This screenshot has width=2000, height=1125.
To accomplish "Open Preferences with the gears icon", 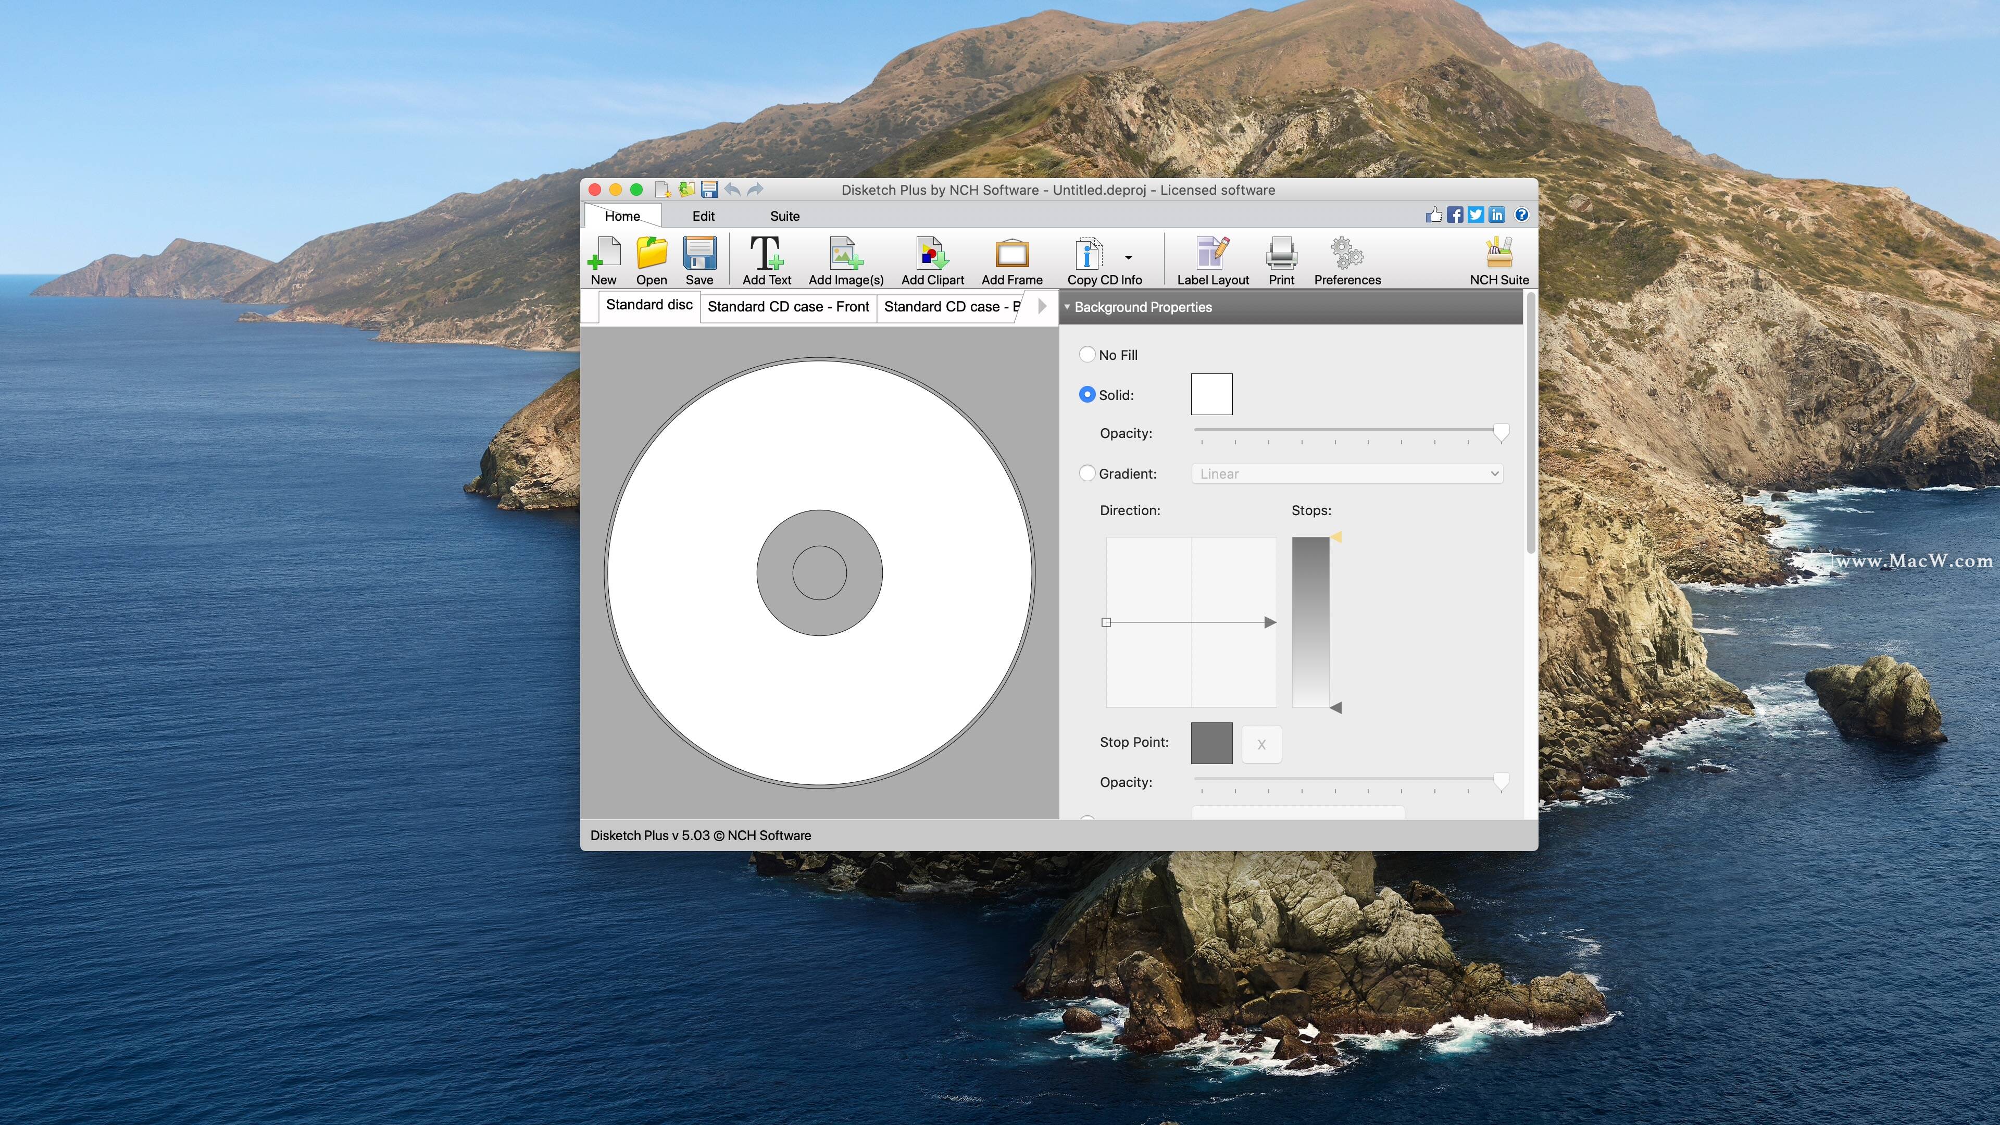I will [x=1347, y=261].
